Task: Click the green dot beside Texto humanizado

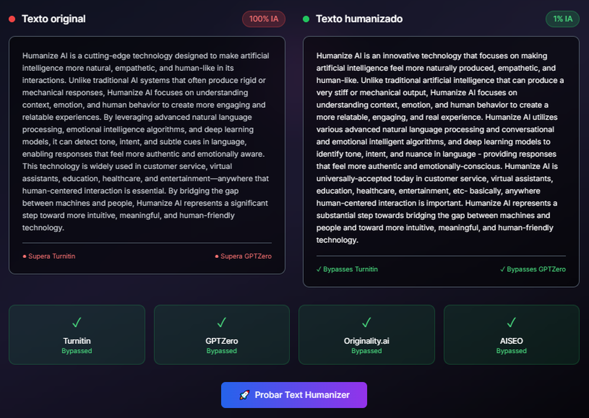Action: [306, 19]
